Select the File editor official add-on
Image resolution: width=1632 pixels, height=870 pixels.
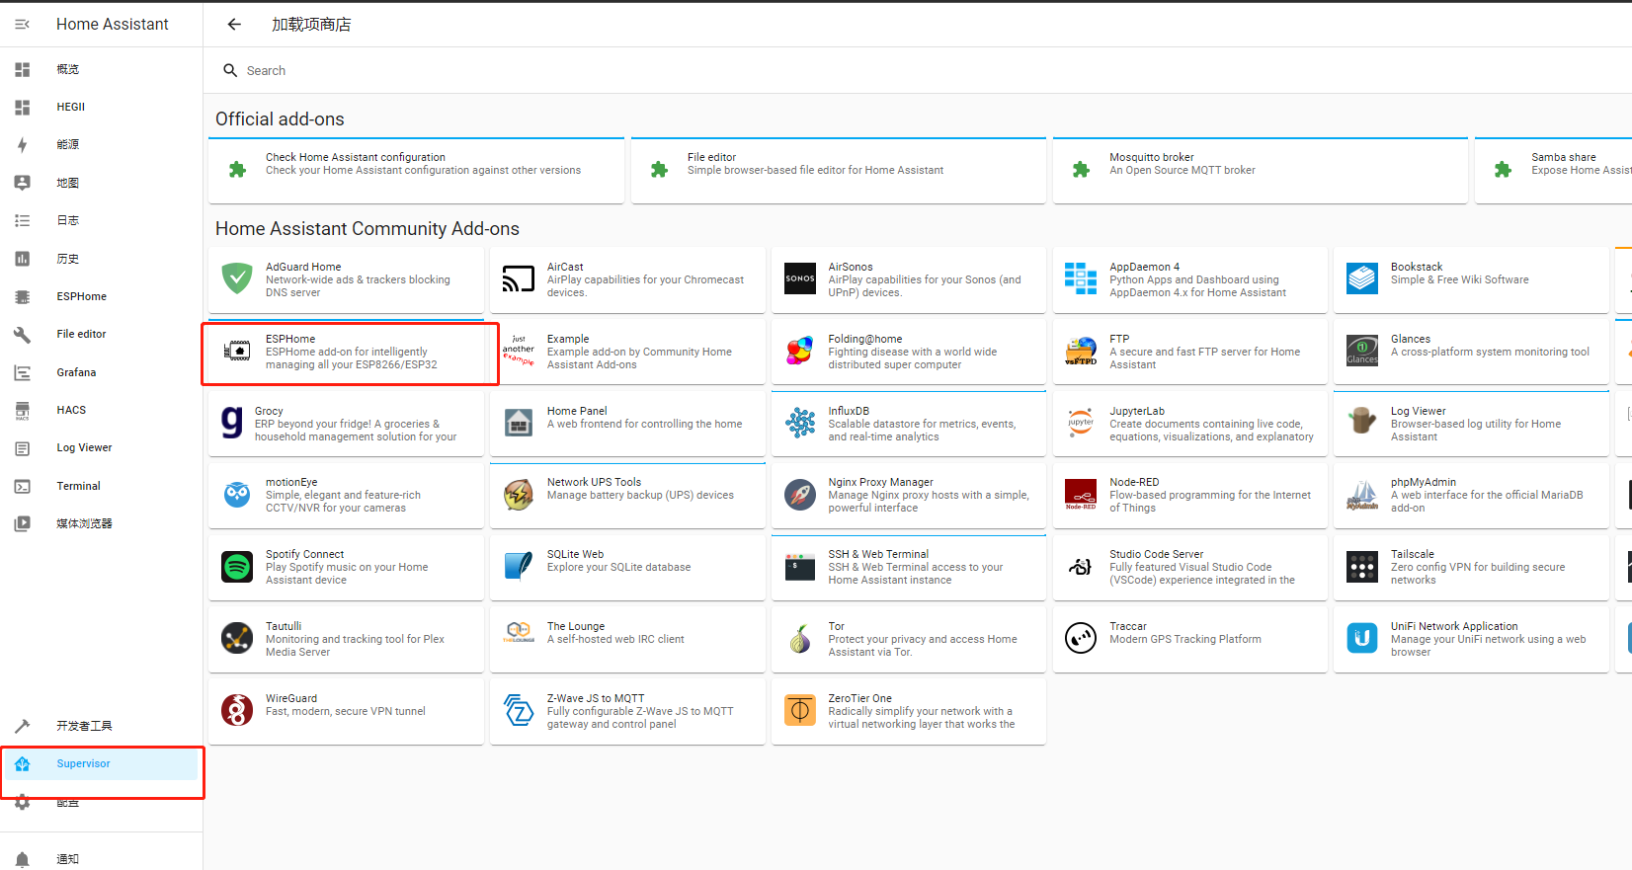click(x=838, y=170)
